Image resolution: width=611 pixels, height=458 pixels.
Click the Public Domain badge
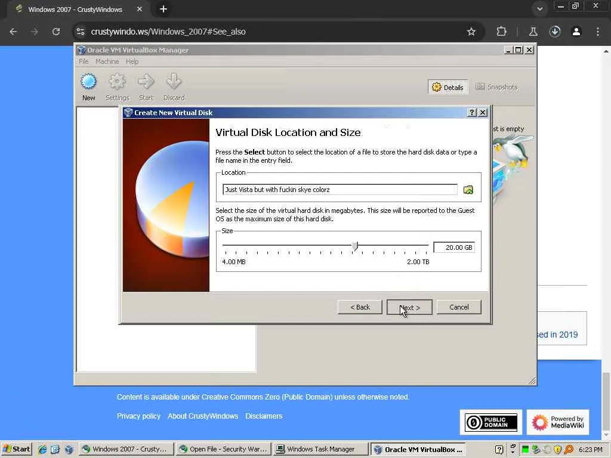[491, 422]
